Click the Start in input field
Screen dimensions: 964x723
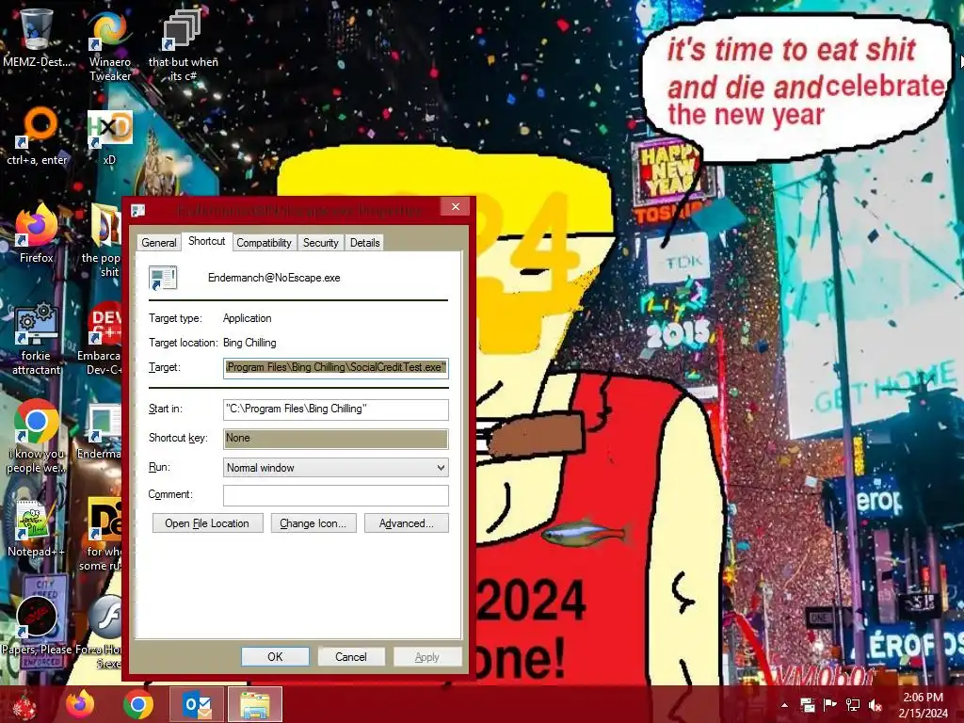coord(336,409)
